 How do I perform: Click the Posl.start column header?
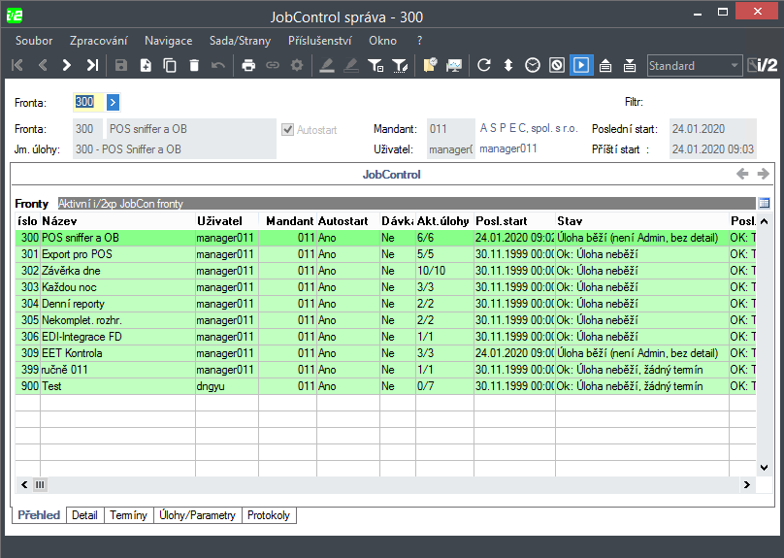tap(514, 221)
